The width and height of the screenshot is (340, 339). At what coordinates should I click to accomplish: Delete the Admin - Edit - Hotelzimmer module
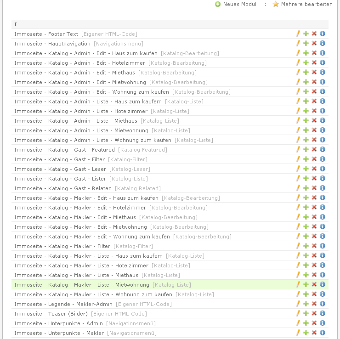(314, 62)
